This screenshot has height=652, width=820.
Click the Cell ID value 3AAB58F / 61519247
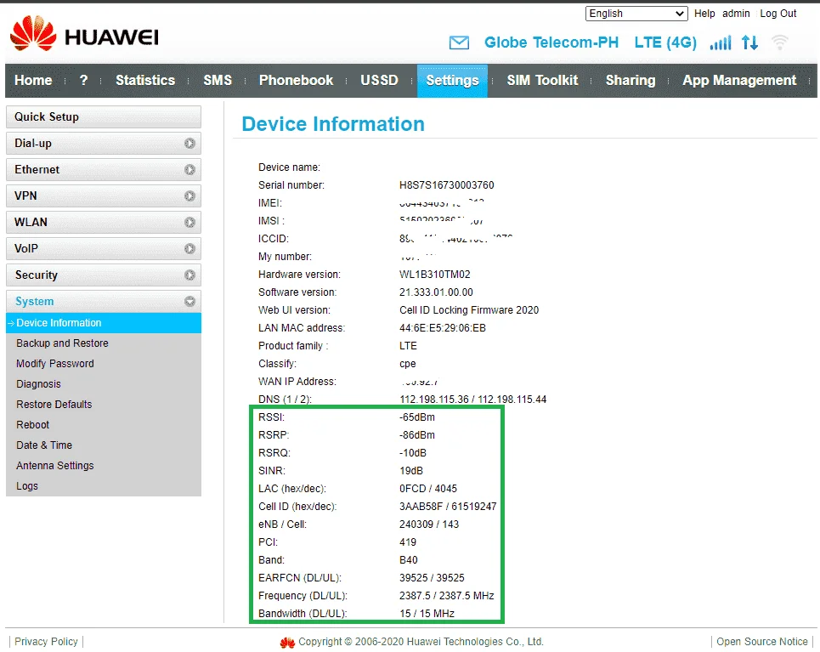coord(448,507)
